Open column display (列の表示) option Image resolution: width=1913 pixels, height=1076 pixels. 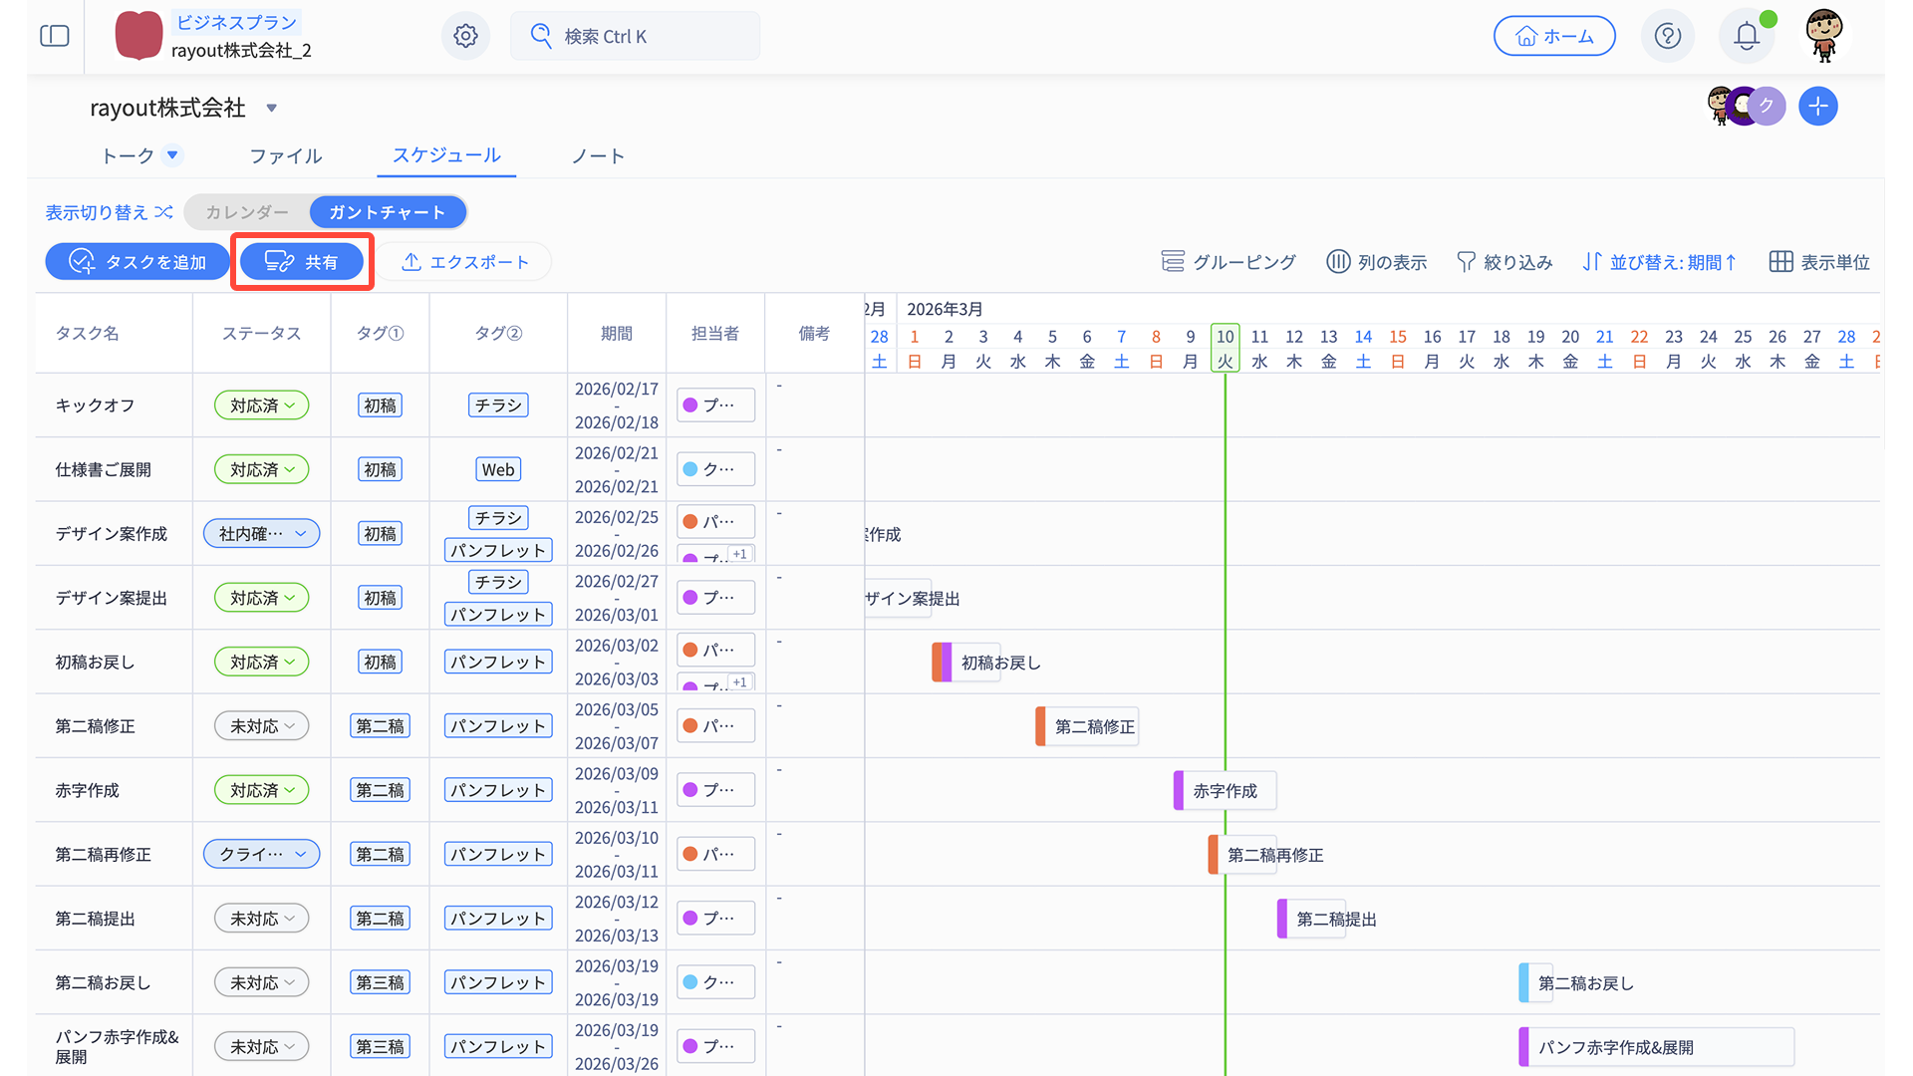coord(1377,262)
